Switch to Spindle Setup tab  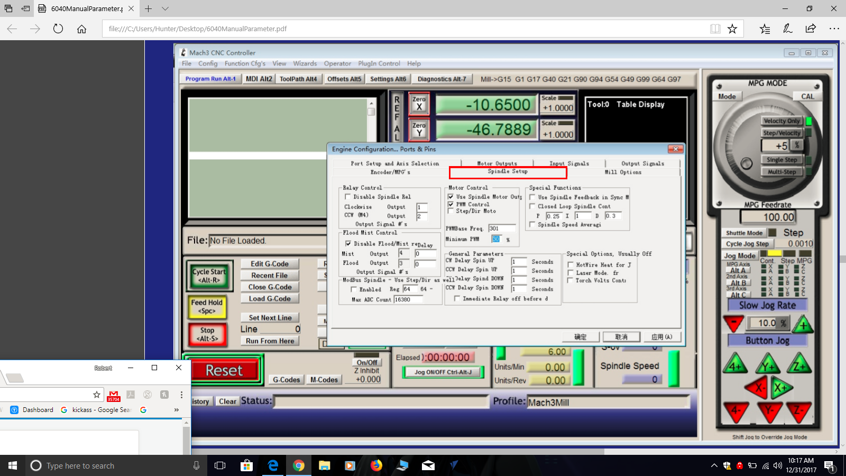point(508,172)
